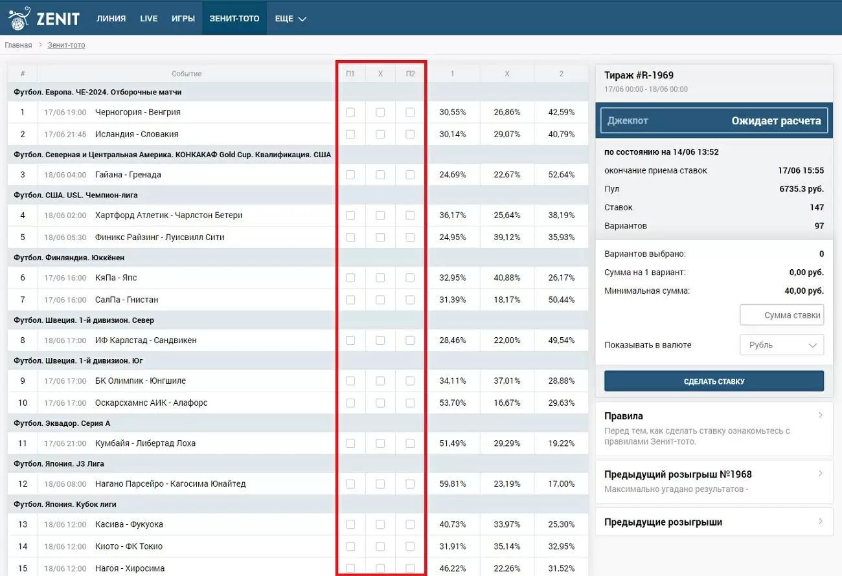
Task: Go to the ИГРЫ section
Action: (183, 19)
